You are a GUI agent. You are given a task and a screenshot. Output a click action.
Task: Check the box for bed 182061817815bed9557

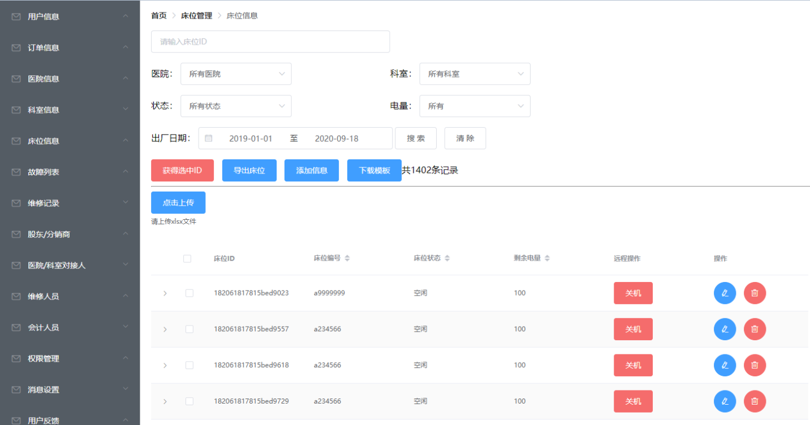[189, 329]
